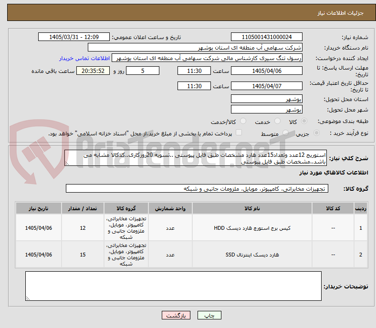Click the عدد unit cell in row 2
Screen dimensions: 376x328
tap(170, 254)
